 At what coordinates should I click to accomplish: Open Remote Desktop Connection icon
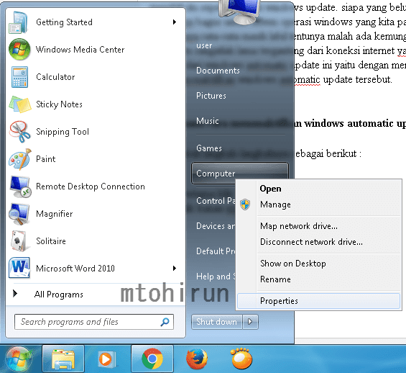click(x=20, y=186)
